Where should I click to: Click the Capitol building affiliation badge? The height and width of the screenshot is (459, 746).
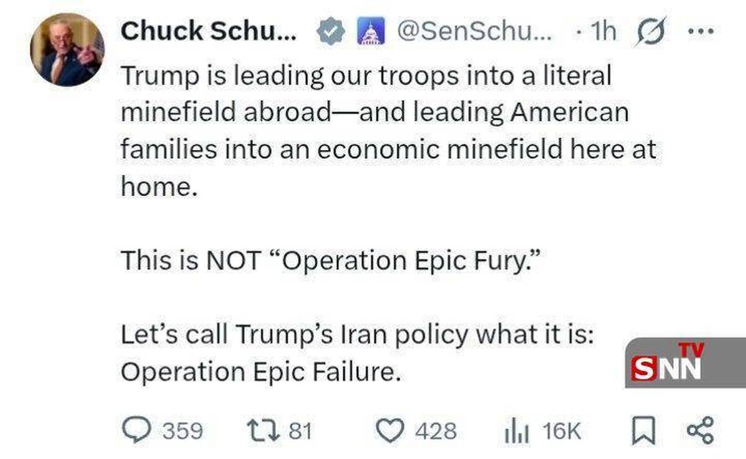click(x=371, y=32)
